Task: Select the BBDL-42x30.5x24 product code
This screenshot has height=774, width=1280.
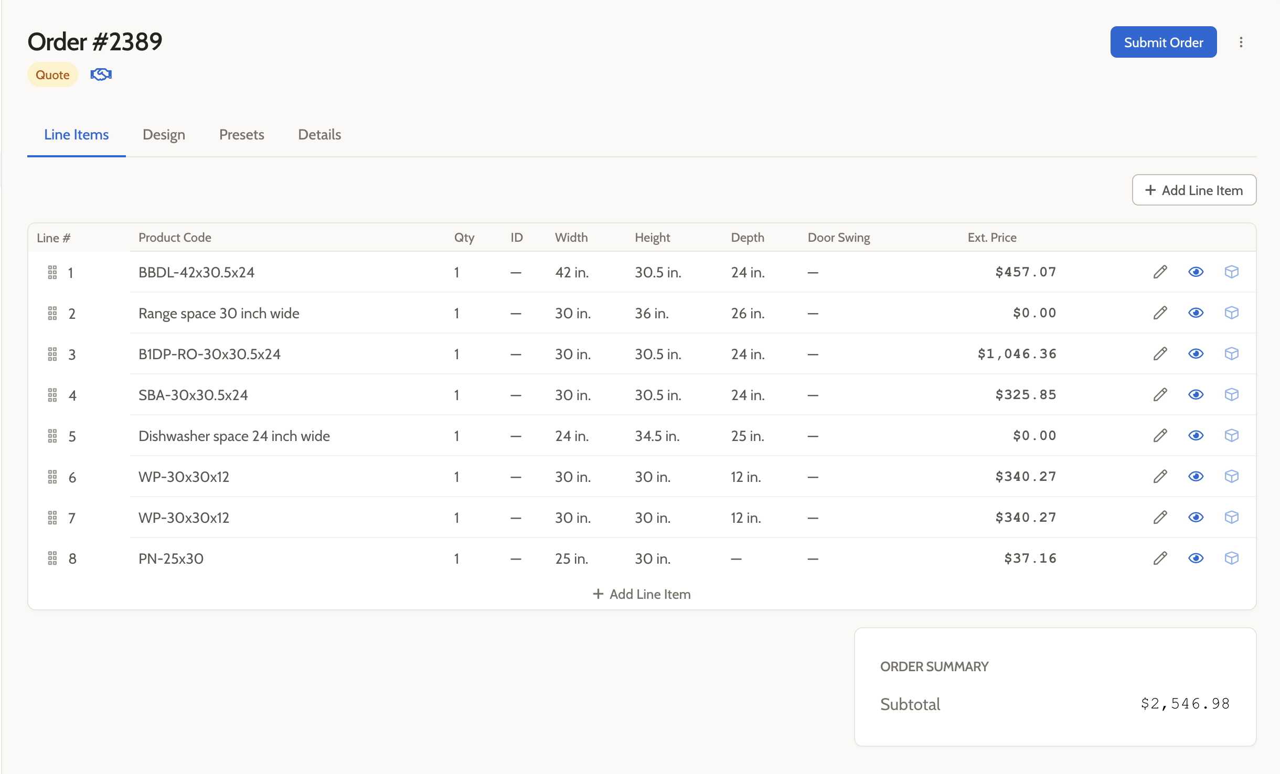Action: pos(196,272)
